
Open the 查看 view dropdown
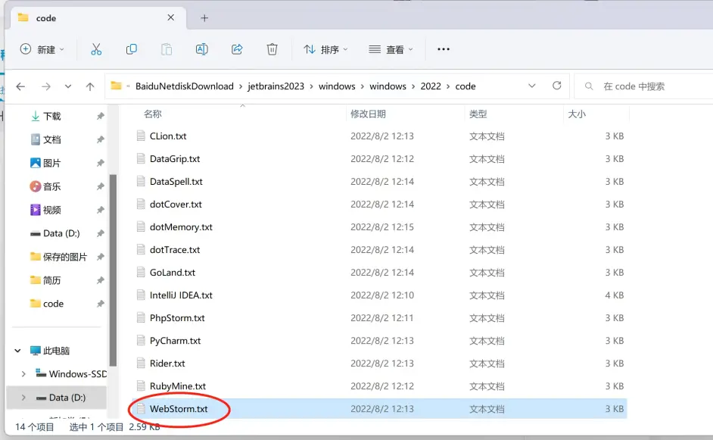click(391, 49)
